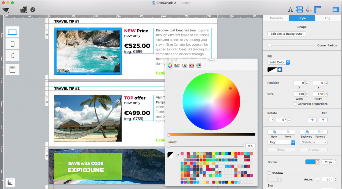Step the Position X value
The image size is (342, 189).
pyautogui.click(x=307, y=83)
